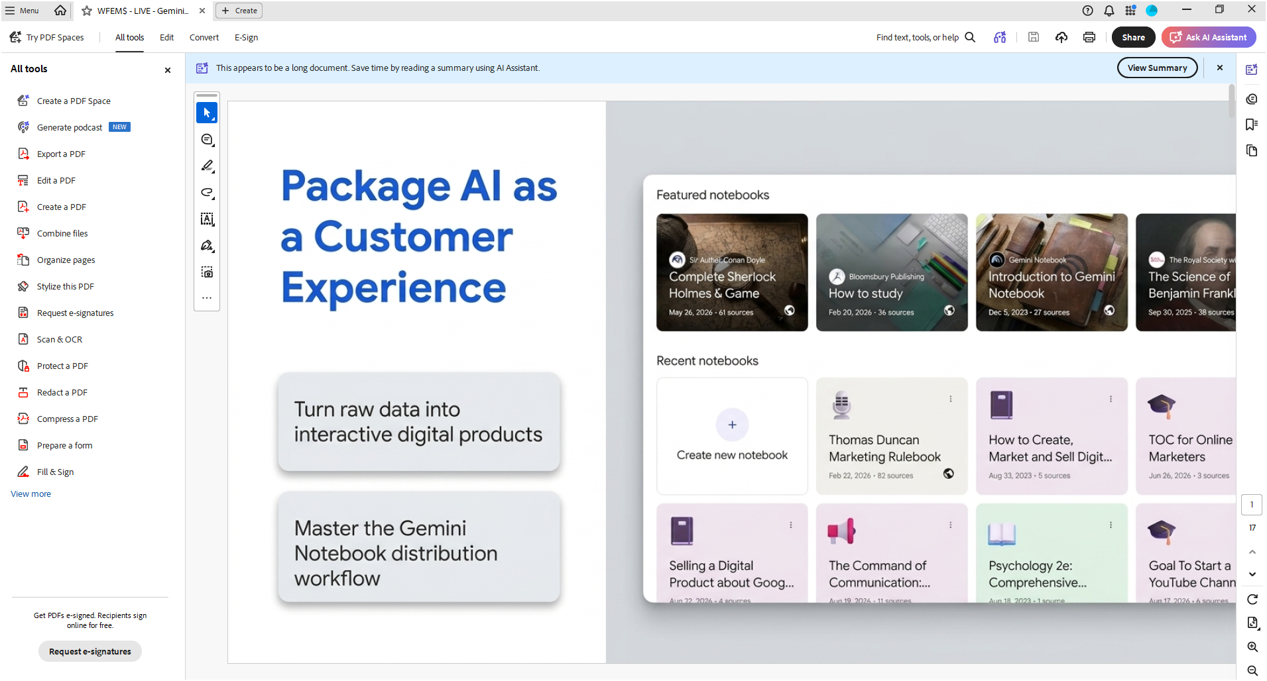View notifications bell icon
1267x681 pixels.
[1109, 11]
